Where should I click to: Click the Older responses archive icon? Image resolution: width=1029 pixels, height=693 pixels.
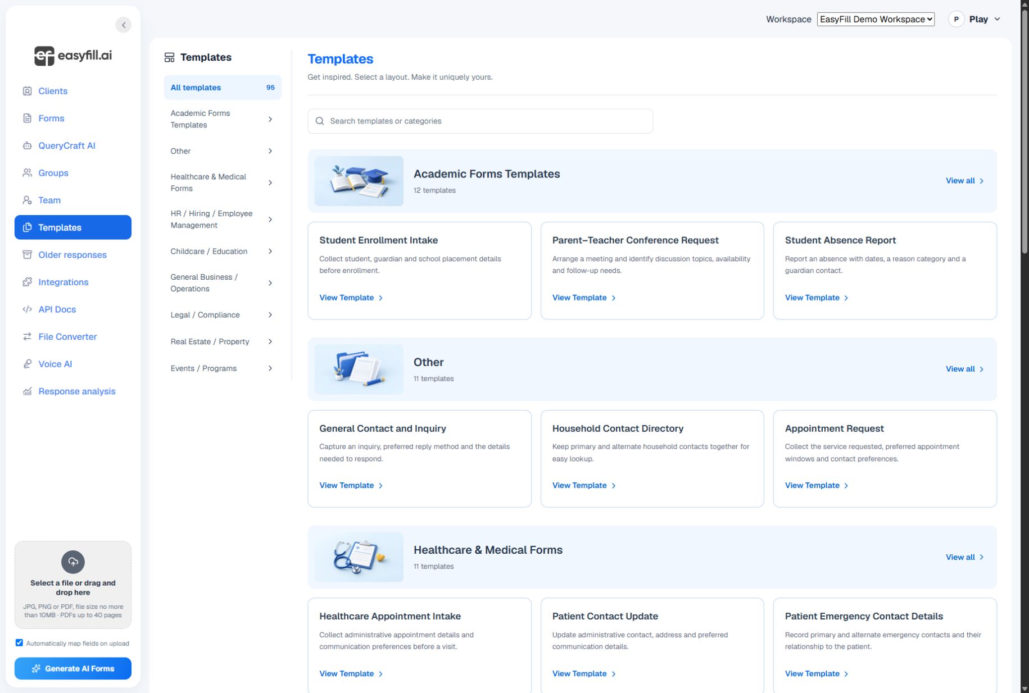click(27, 254)
